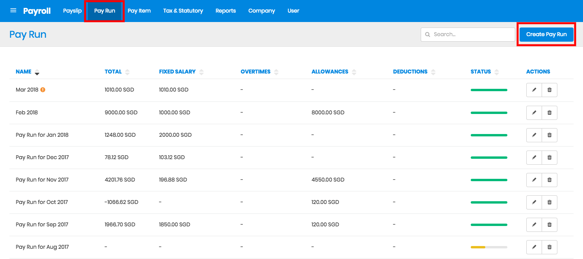Viewport: 583px width, 259px height.
Task: Select 'Pay Run for Dec 2017' row name
Action: click(x=42, y=157)
